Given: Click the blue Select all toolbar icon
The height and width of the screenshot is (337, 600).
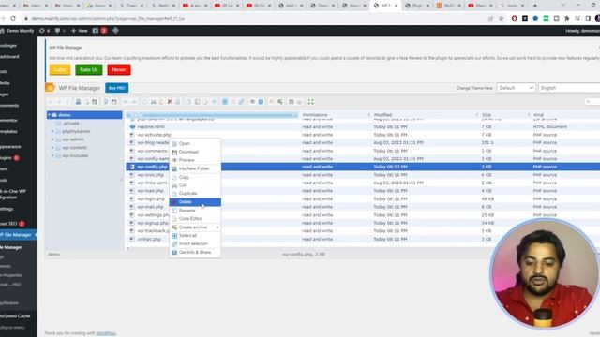Looking at the screenshot, I should (x=225, y=102).
